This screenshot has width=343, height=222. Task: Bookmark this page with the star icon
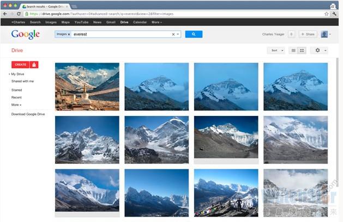[x=326, y=14]
